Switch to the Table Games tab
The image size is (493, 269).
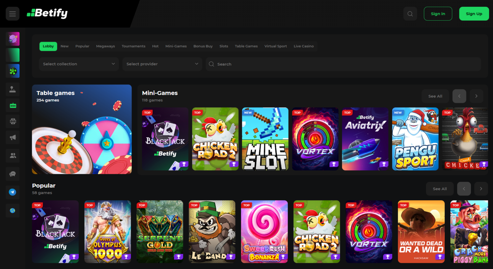246,46
